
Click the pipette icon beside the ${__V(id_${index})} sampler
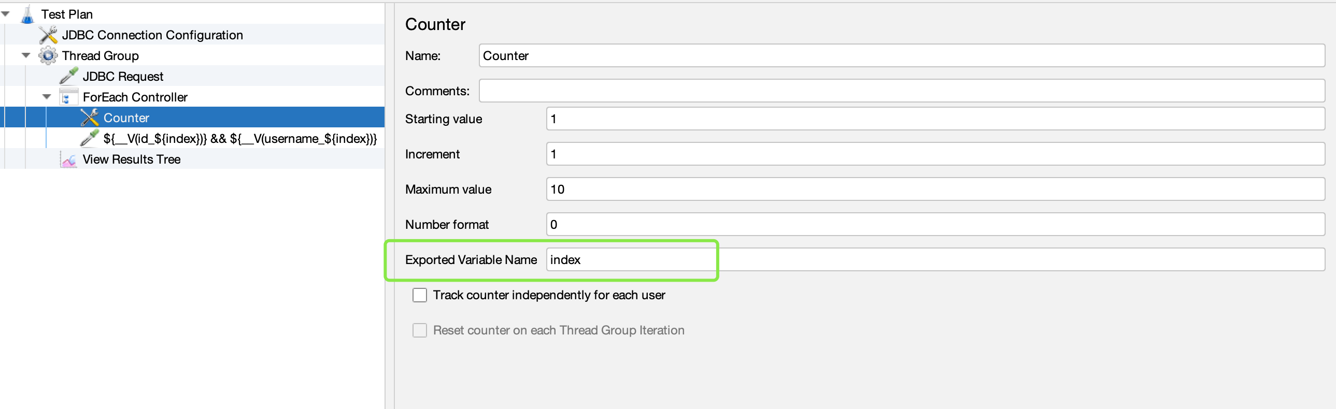(x=90, y=138)
